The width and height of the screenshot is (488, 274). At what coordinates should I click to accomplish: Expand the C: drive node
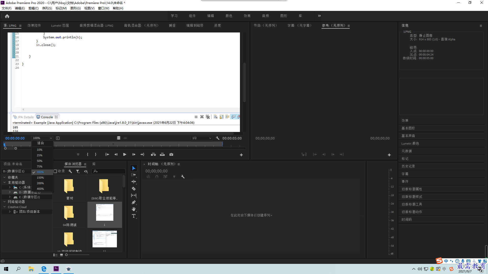point(10,187)
